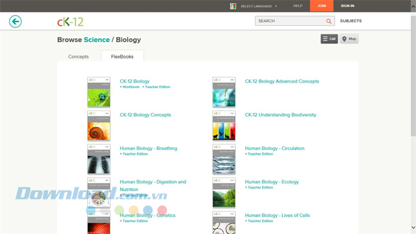Open Human Biology - Ecology link

pos(272,182)
